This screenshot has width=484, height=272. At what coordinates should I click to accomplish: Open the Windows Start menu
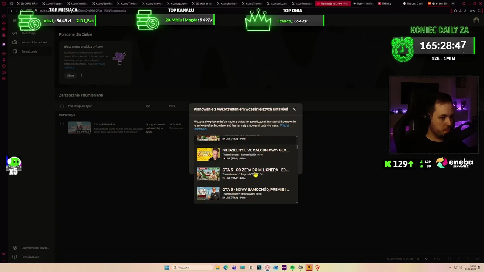pyautogui.click(x=167, y=267)
